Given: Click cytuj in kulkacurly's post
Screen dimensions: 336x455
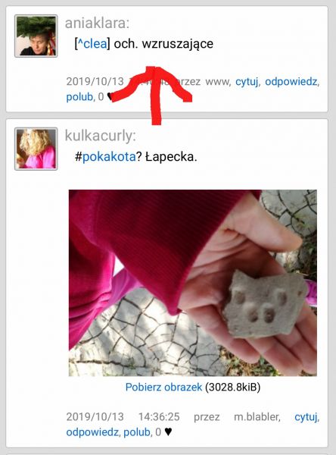Looking at the screenshot, I should 306,417.
